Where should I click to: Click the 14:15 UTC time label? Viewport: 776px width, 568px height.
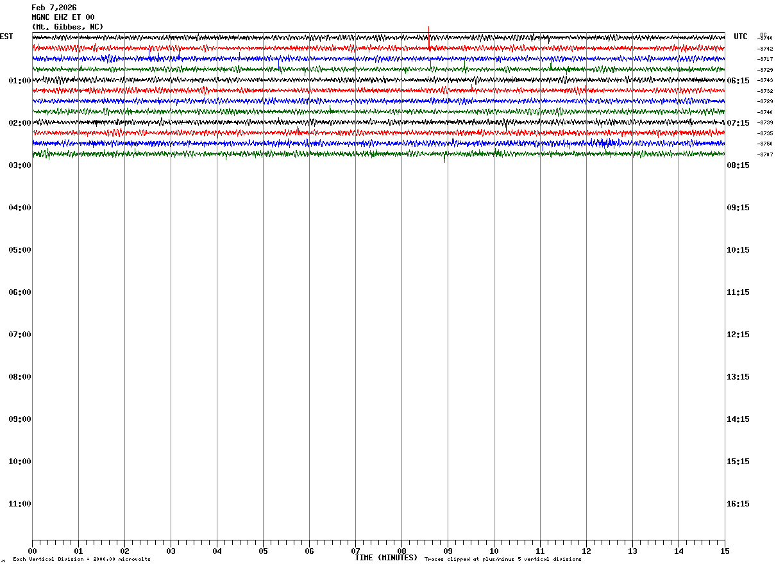click(x=738, y=419)
